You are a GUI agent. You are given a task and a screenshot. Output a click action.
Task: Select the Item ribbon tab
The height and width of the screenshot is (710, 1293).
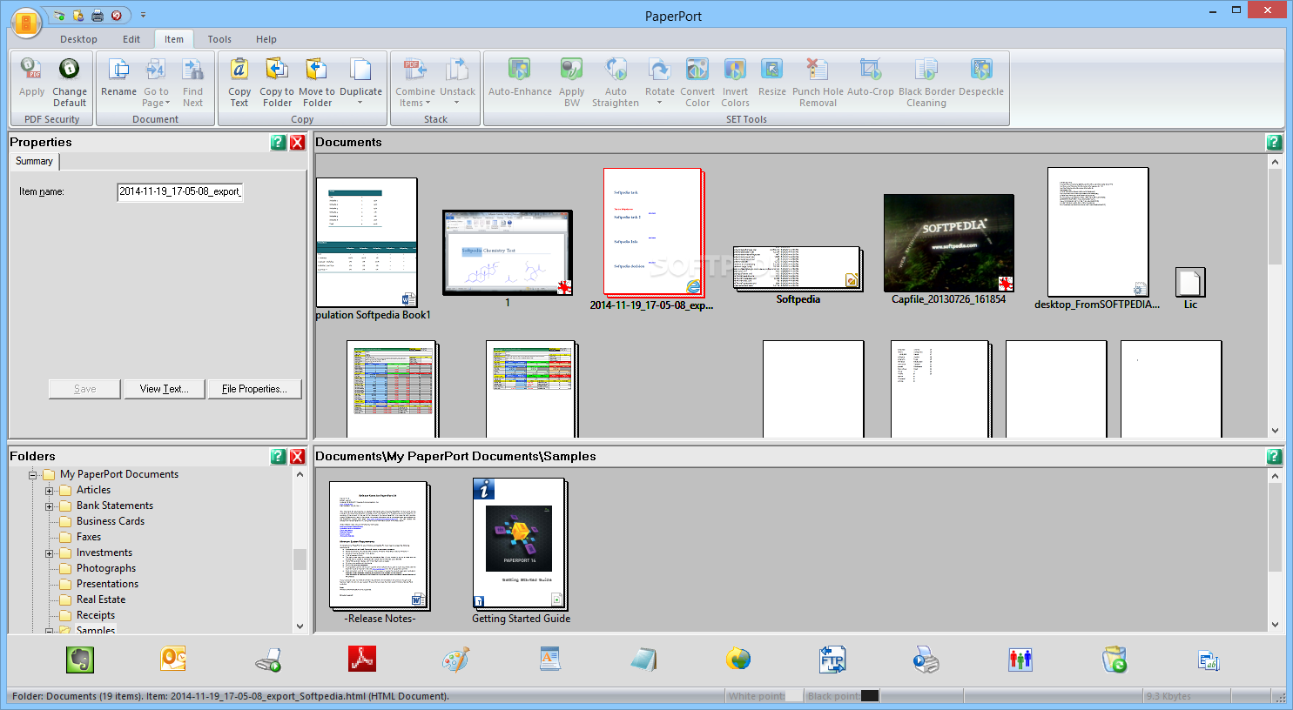pos(174,39)
